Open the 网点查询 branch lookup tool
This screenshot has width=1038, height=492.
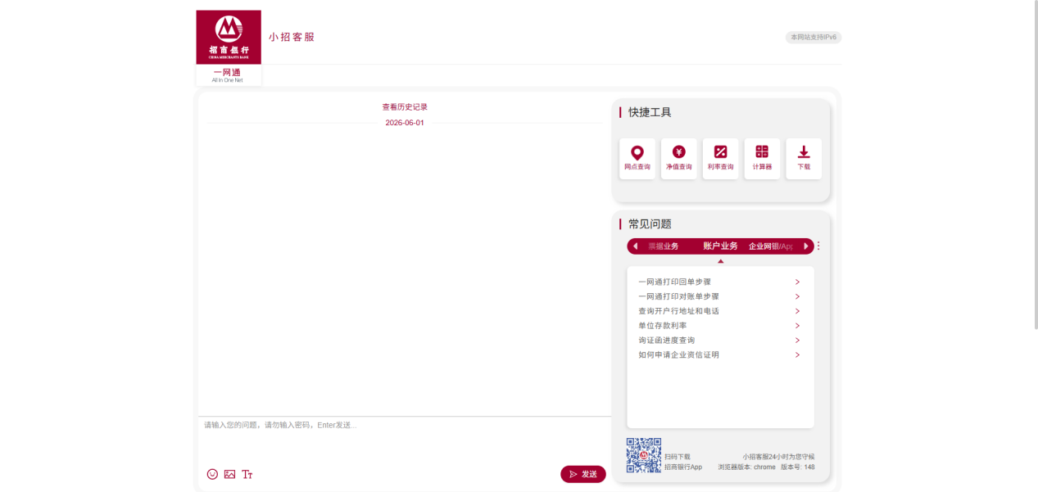click(637, 159)
